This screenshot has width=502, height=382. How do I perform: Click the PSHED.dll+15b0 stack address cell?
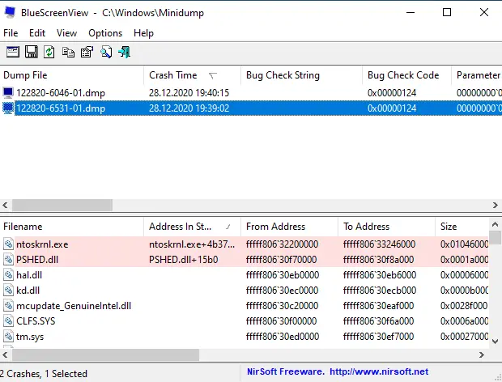point(184,260)
